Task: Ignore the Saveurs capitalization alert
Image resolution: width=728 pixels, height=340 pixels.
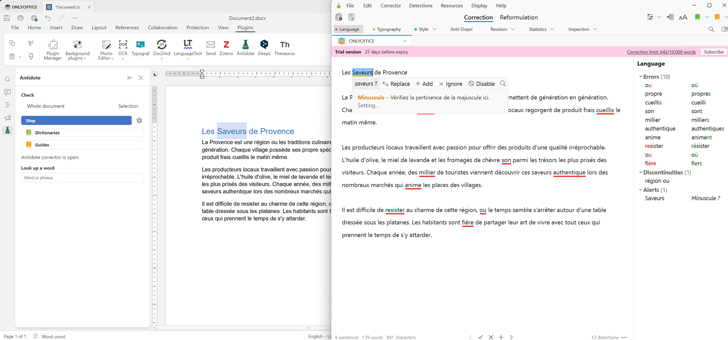Action: click(450, 84)
